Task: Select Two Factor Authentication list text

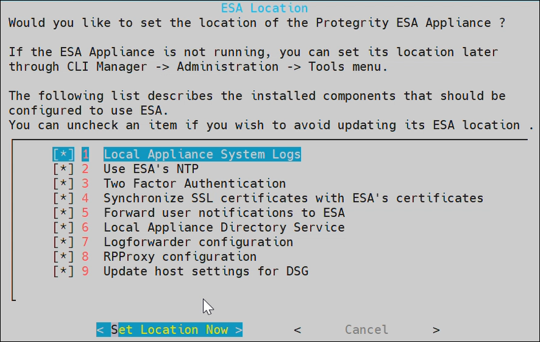Action: pyautogui.click(x=195, y=183)
